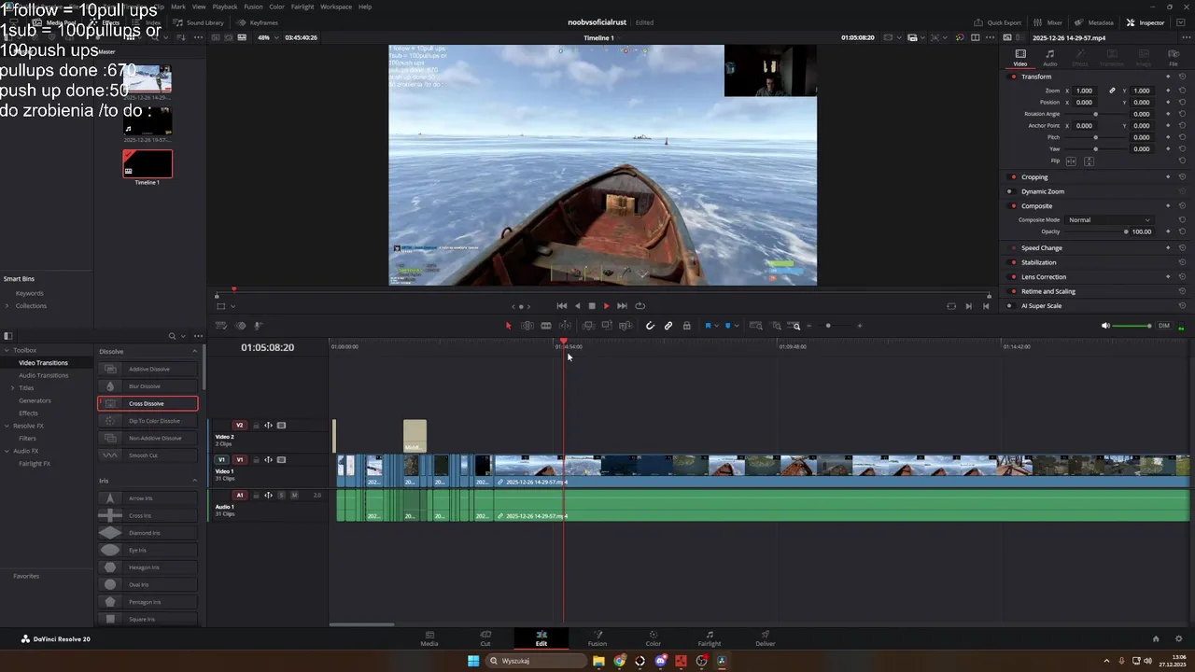Enable the AI Super Scale switch
The height and width of the screenshot is (672, 1195).
coord(1011,306)
